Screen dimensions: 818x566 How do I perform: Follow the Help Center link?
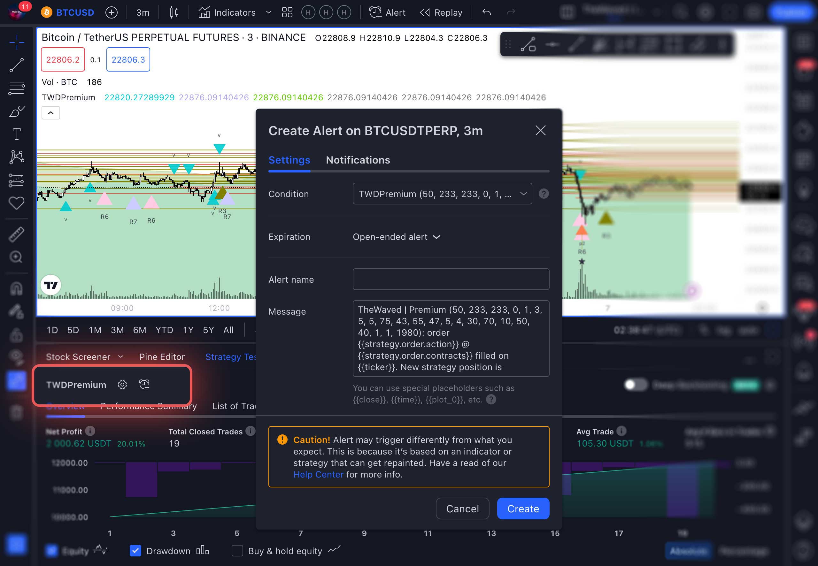coord(318,475)
